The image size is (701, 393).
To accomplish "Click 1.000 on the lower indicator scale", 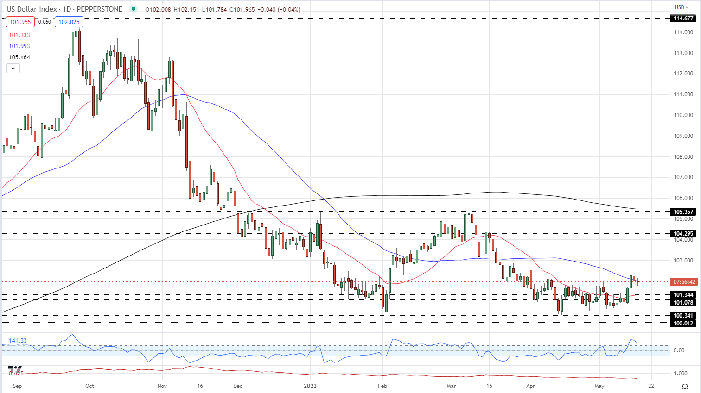I will point(681,374).
